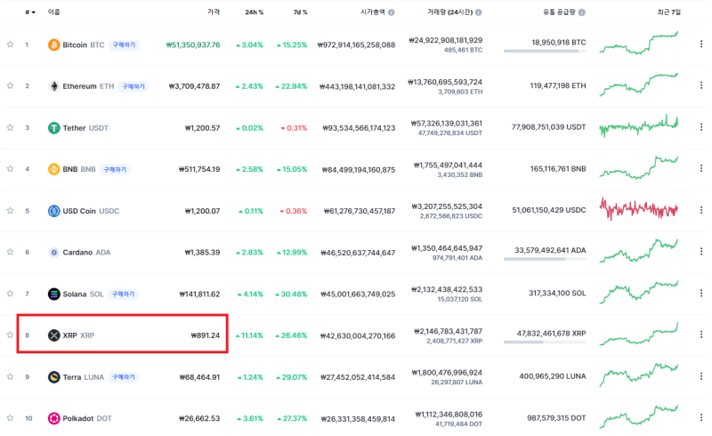Viewport: 712px width, 436px height.
Task: Click the BNB yellow logo icon
Action: (x=54, y=169)
